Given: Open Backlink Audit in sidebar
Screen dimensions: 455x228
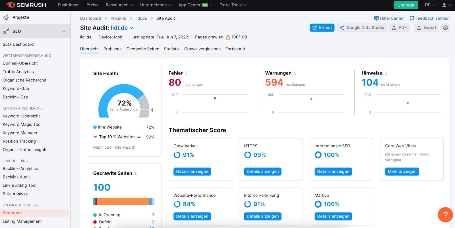Looking at the screenshot, I should click(16, 177).
